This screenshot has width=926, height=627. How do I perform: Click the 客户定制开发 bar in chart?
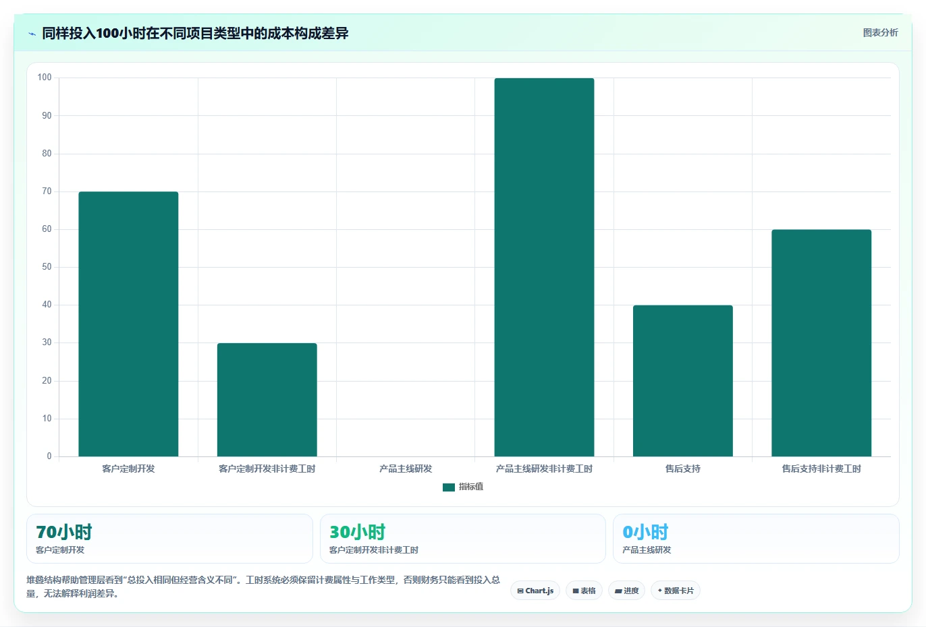128,324
